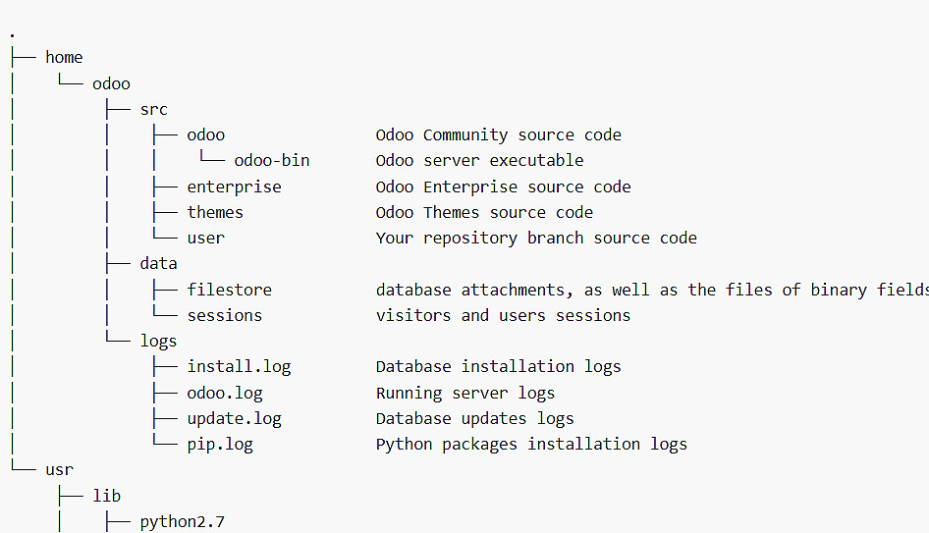The width and height of the screenshot is (929, 533).
Task: Select the update.log file entry
Action: (234, 418)
